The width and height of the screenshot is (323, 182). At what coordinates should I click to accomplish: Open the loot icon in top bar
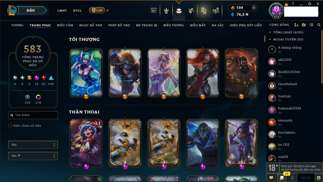(x=203, y=10)
